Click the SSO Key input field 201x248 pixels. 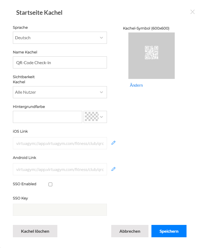pyautogui.click(x=59, y=210)
